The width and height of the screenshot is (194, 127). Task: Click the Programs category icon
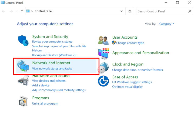pos(23,101)
